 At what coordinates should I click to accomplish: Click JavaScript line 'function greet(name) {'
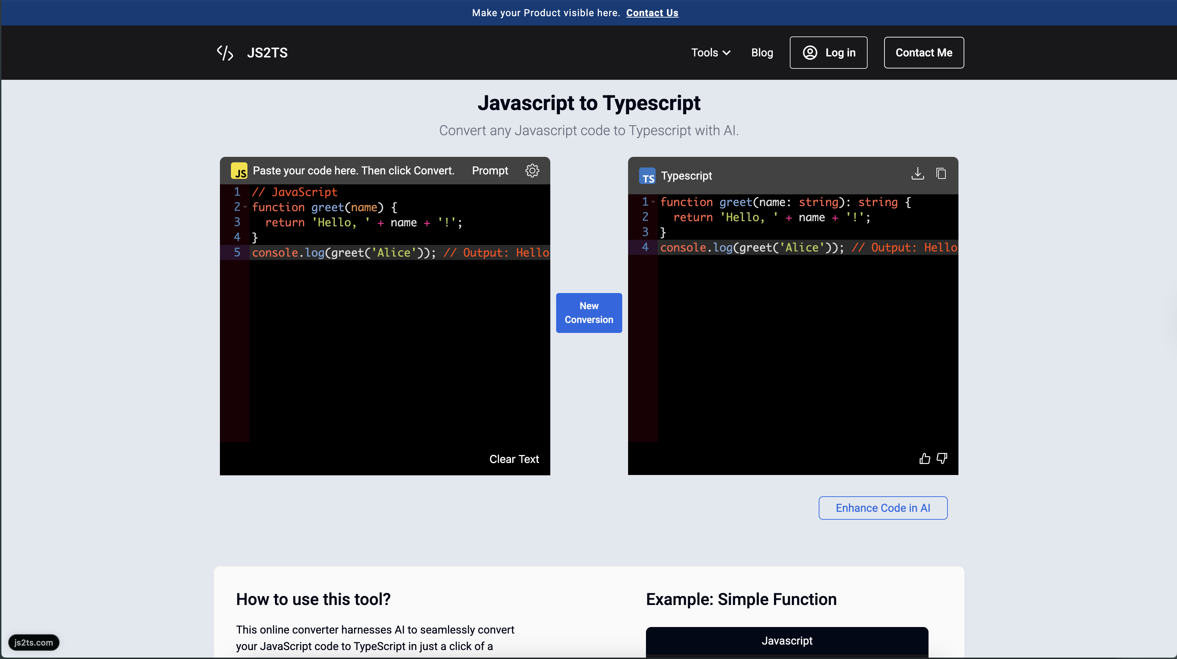[x=325, y=207]
